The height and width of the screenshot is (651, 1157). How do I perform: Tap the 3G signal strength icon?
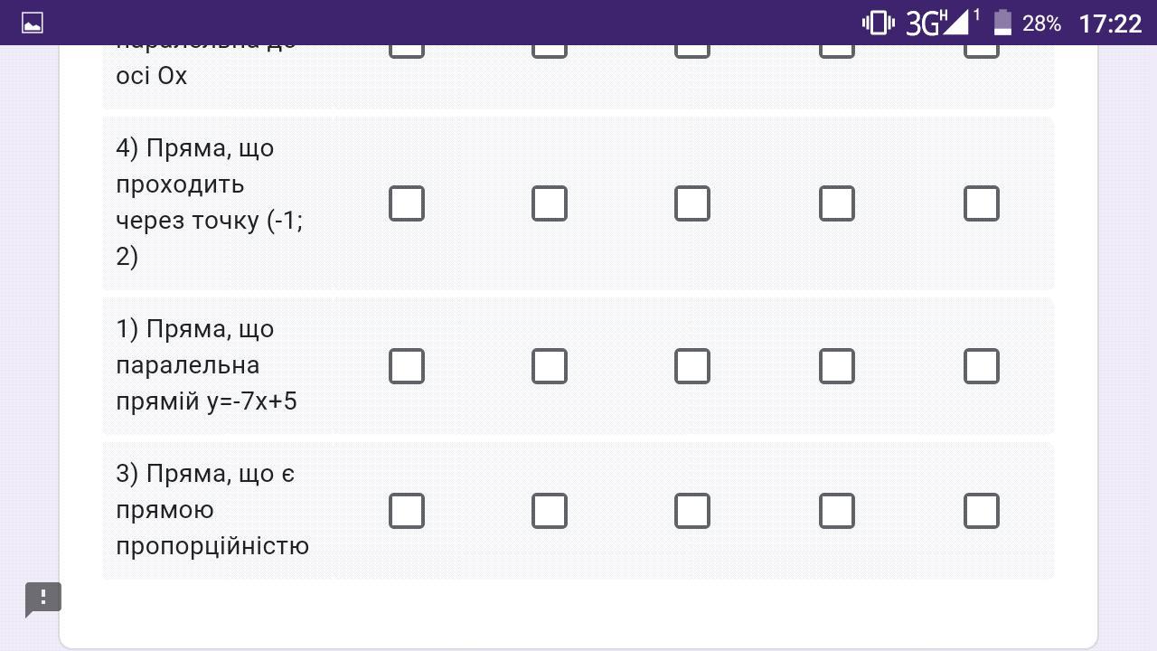942,23
